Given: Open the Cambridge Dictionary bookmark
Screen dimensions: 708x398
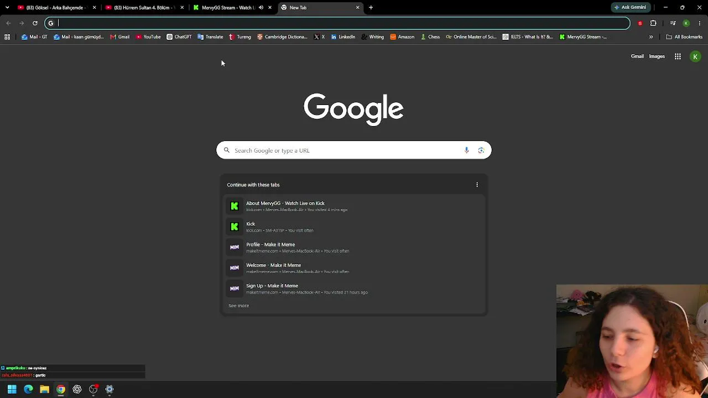Looking at the screenshot, I should 282,37.
